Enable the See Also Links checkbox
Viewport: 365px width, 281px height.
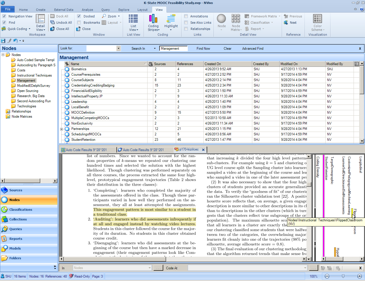coord(186,23)
